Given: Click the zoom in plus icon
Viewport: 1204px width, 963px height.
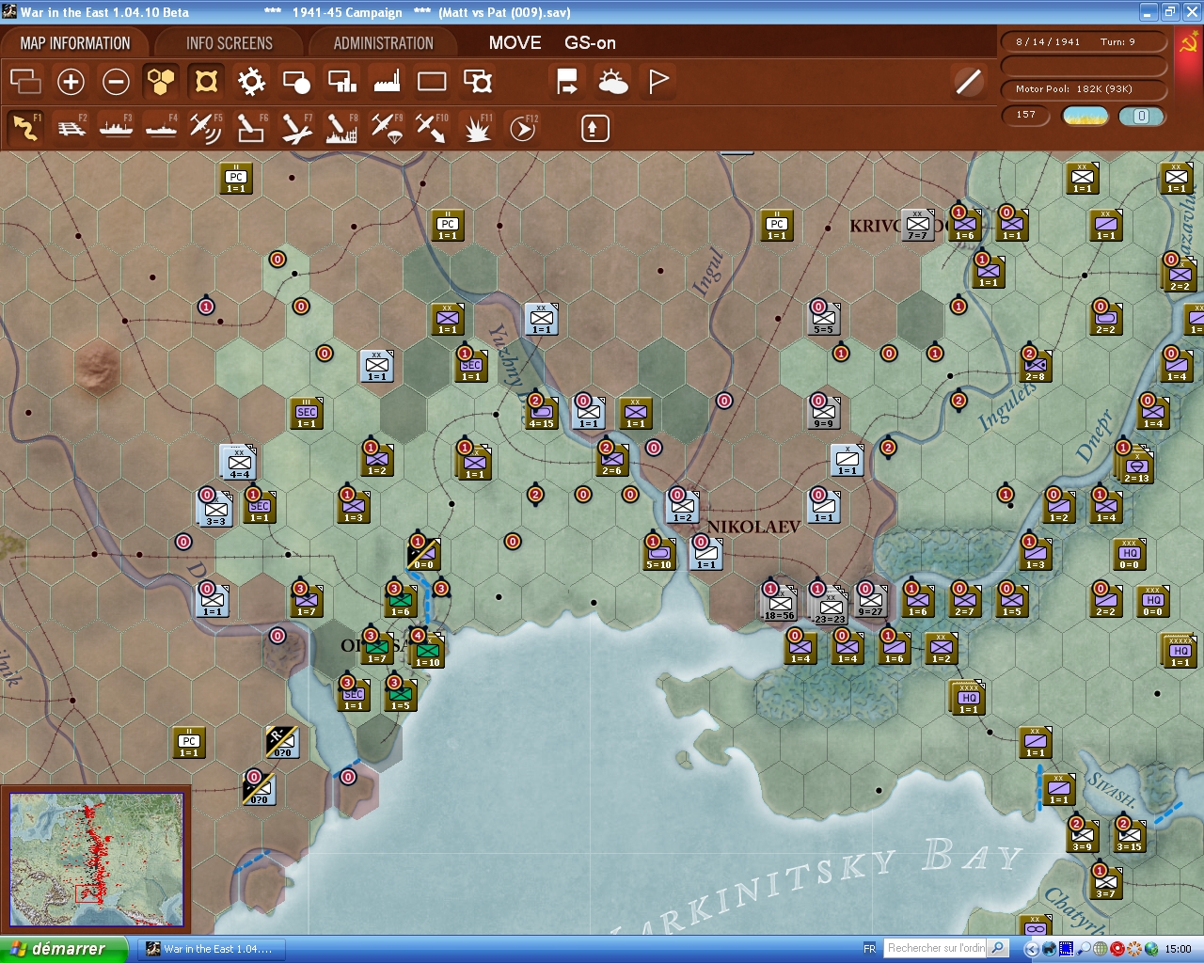Looking at the screenshot, I should [x=71, y=82].
